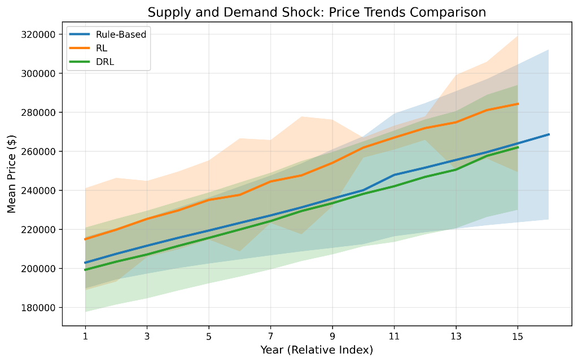Click the 180000 y-axis tick label
This screenshot has height=362, width=578.
[x=38, y=308]
